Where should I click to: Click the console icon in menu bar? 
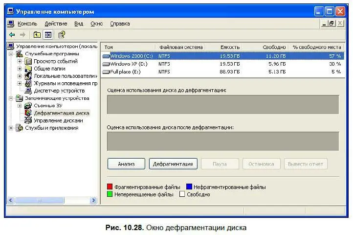(11, 23)
